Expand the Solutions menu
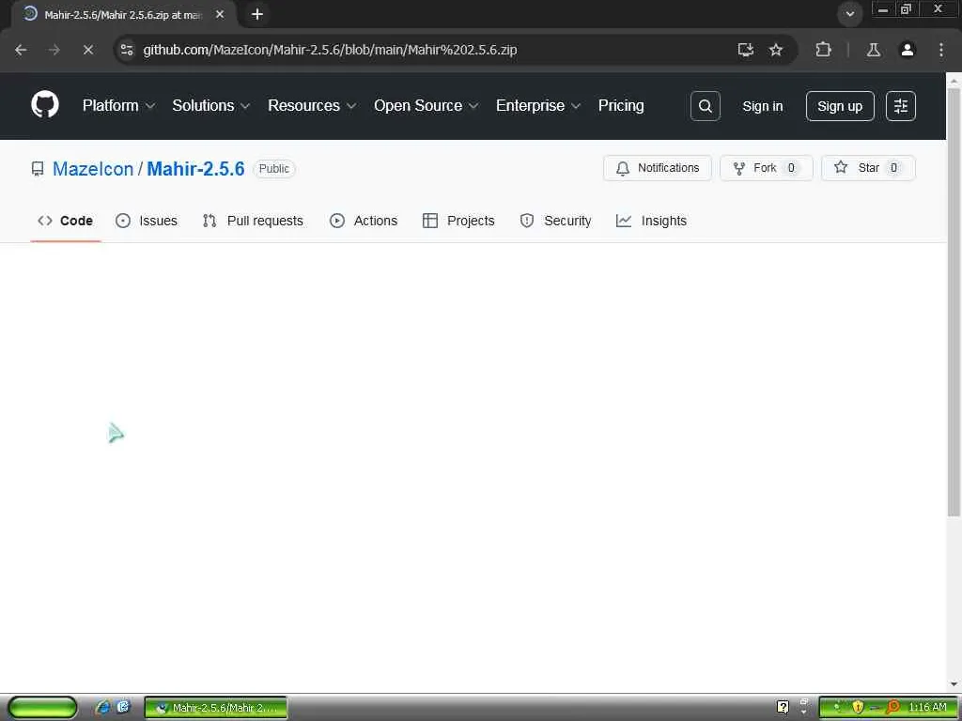 point(211,105)
